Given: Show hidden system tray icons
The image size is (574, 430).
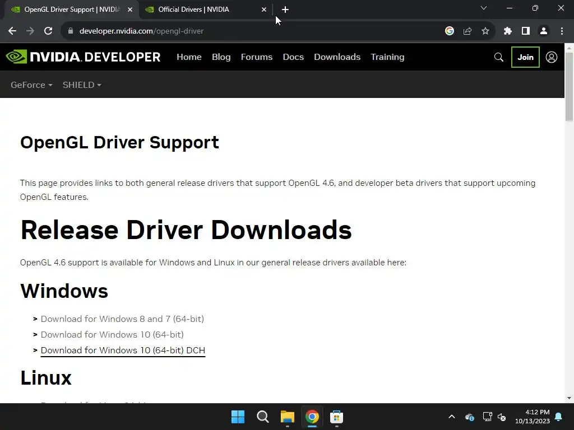Looking at the screenshot, I should click(452, 417).
